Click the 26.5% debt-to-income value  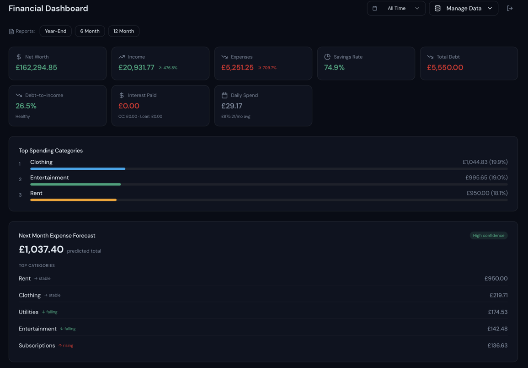(x=26, y=106)
